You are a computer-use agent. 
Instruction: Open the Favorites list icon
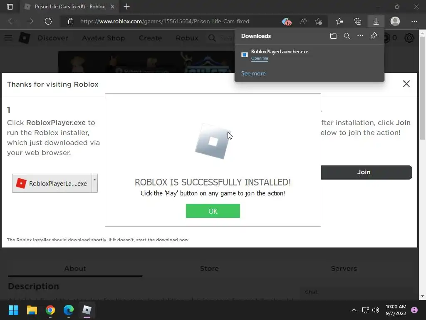[339, 21]
